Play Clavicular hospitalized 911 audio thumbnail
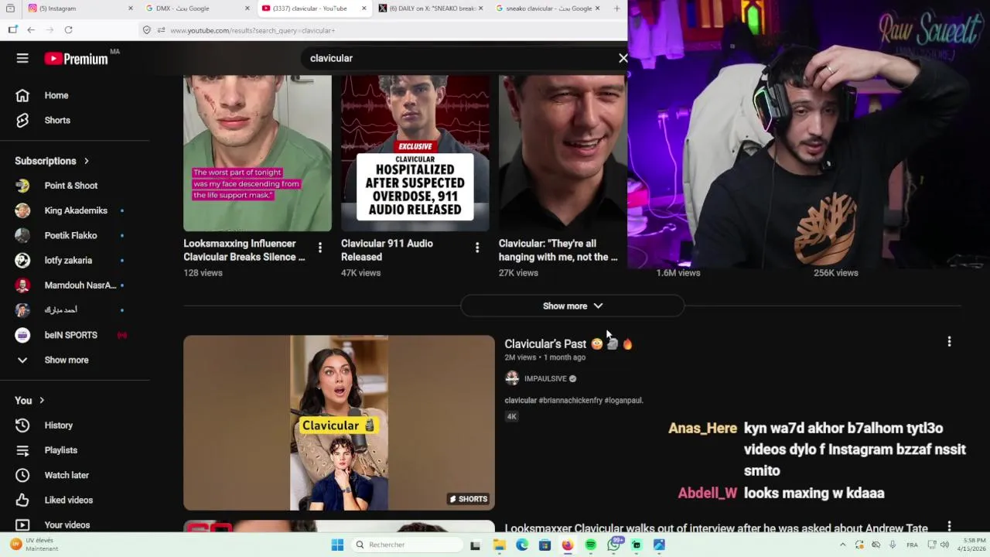 [x=415, y=153]
